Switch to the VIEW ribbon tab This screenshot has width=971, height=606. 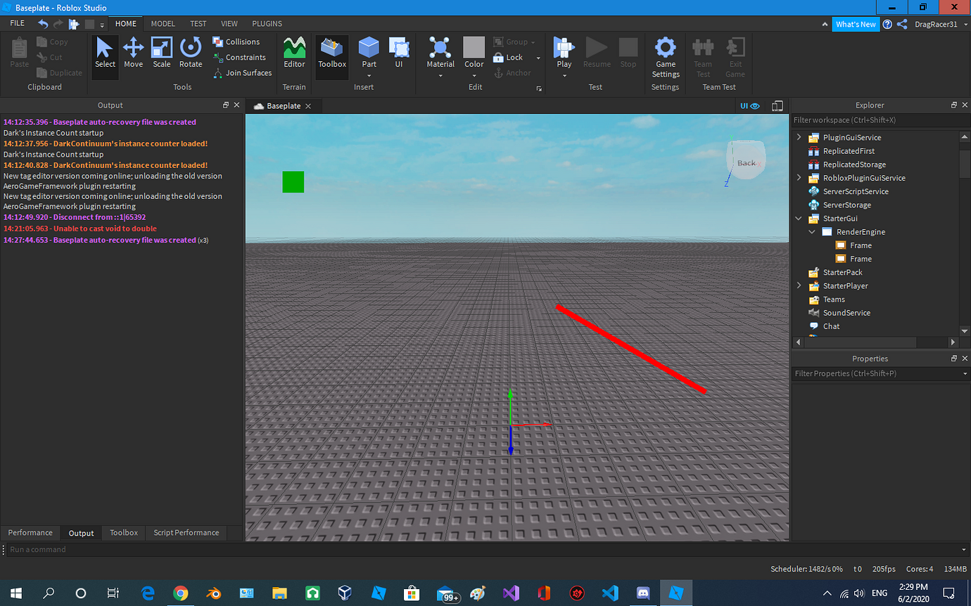click(229, 24)
